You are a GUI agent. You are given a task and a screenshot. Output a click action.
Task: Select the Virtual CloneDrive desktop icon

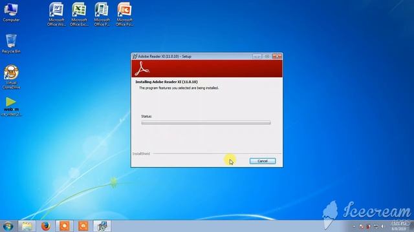(x=11, y=77)
